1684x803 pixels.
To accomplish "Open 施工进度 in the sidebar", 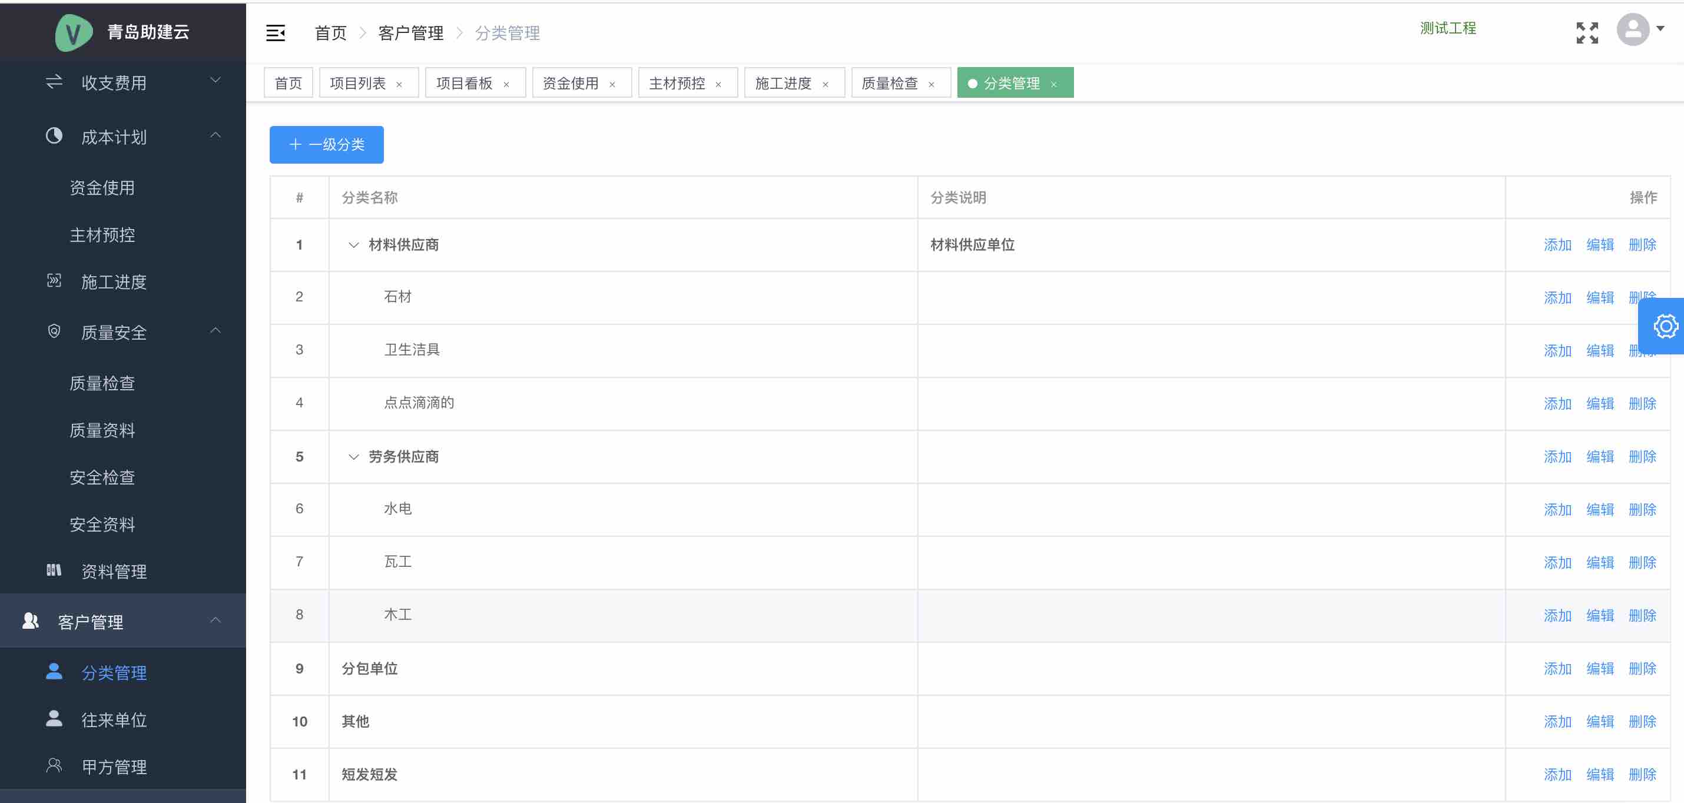I will click(x=114, y=282).
